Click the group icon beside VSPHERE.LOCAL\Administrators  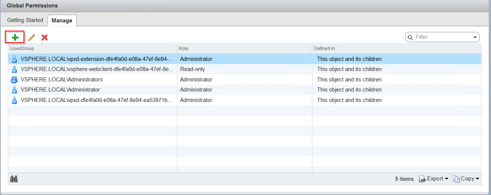pyautogui.click(x=14, y=80)
